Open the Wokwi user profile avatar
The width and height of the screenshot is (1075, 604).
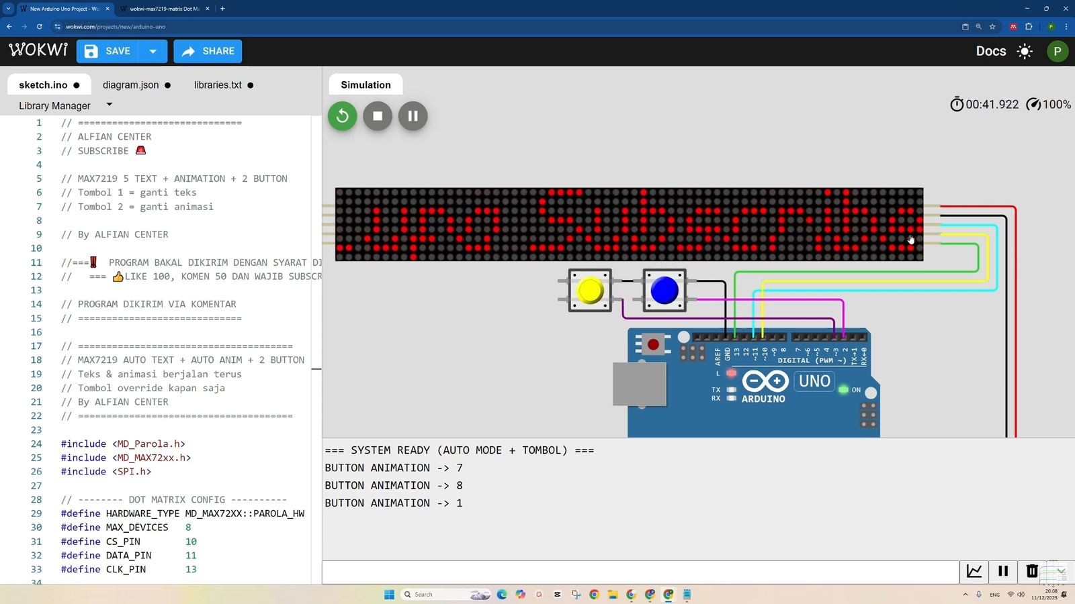point(1058,51)
